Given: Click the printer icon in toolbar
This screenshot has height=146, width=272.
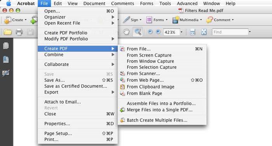Looking at the screenshot, I should pos(19,32).
